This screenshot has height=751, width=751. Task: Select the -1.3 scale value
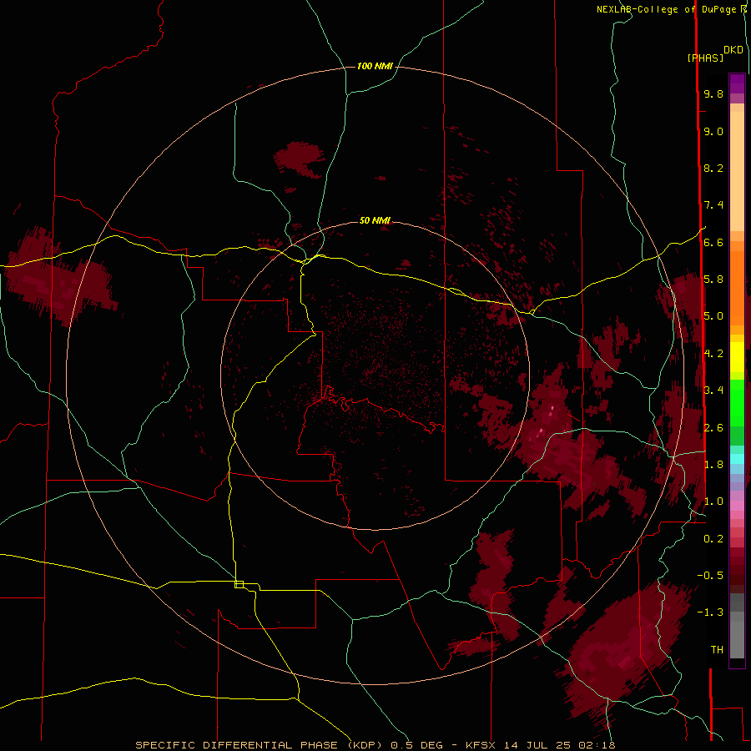pyautogui.click(x=710, y=612)
